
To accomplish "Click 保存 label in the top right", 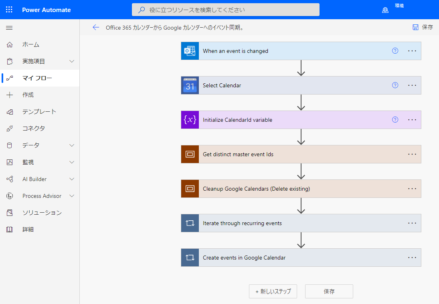I will click(x=427, y=27).
